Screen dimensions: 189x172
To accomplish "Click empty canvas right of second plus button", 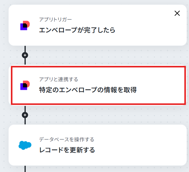I will tap(96, 115).
